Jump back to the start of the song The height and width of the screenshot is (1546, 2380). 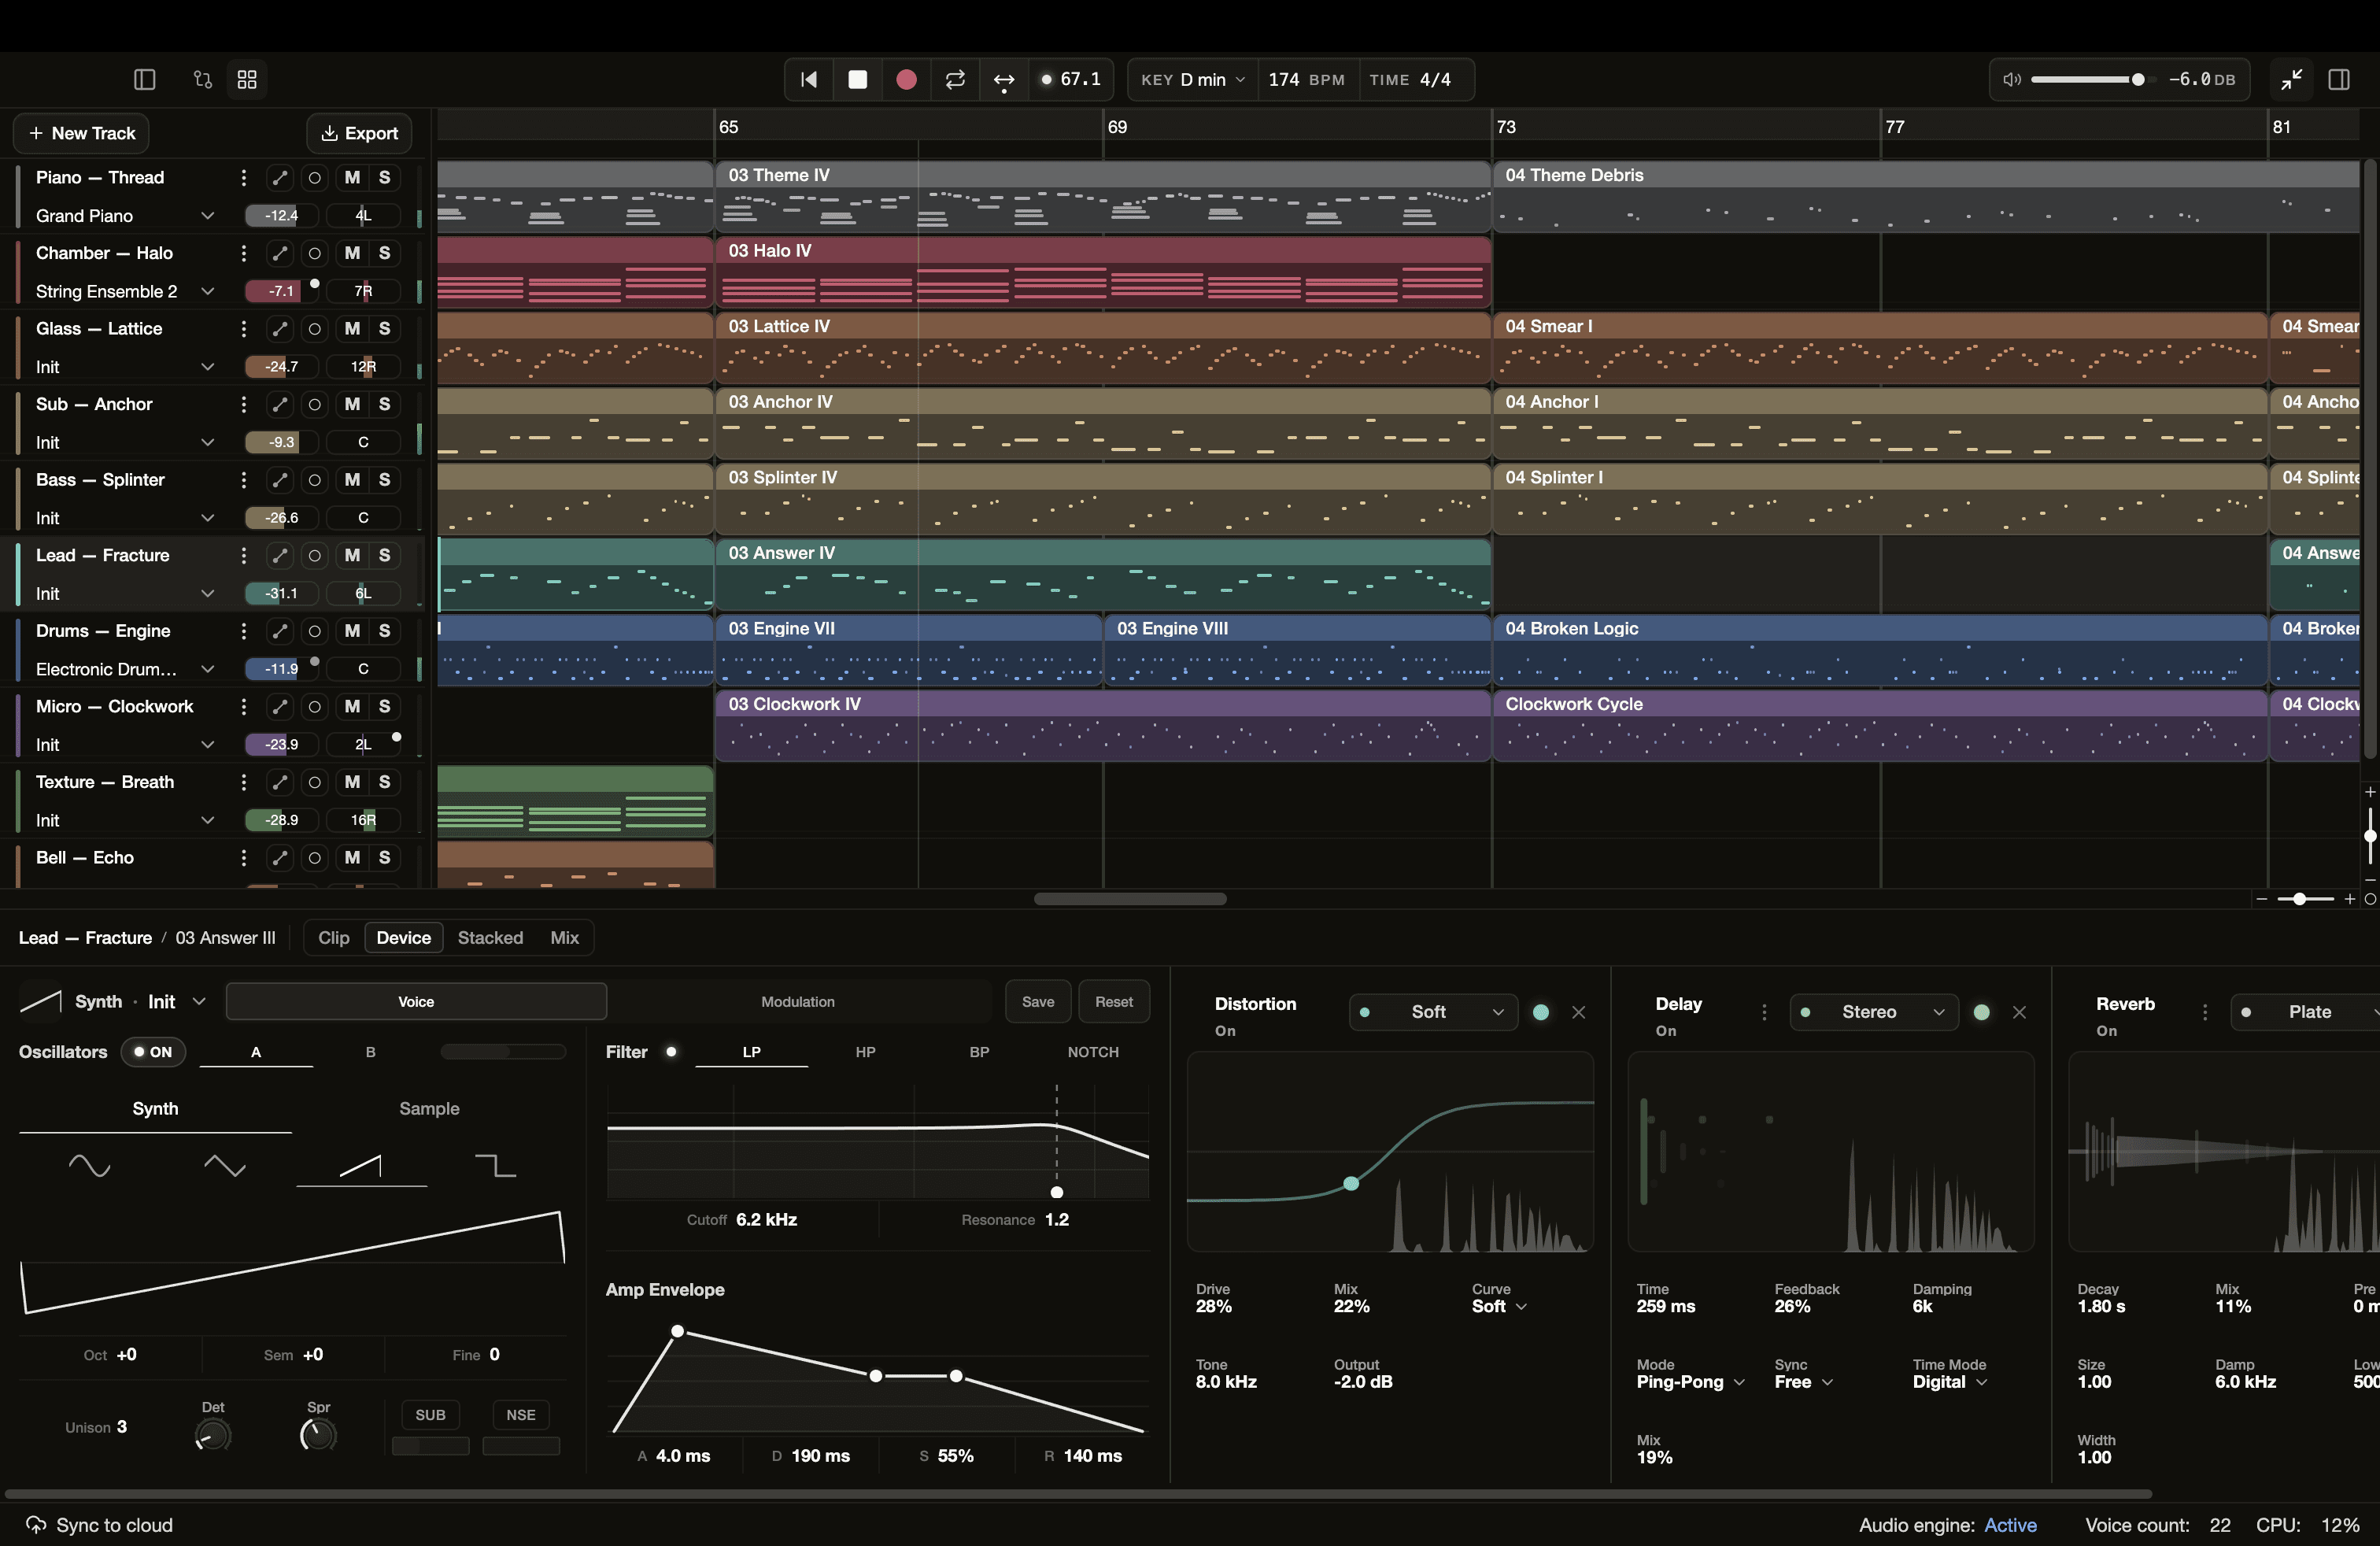809,79
